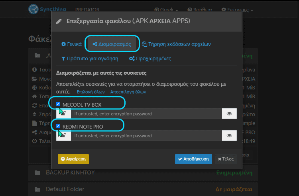Click the Δε μοιράζεται status text
This screenshot has width=299, height=196.
[234, 190]
